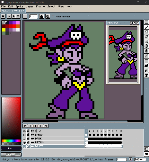This screenshot has width=149, height=162.
Task: Center the Preview window view
Action: [x=131, y=23]
